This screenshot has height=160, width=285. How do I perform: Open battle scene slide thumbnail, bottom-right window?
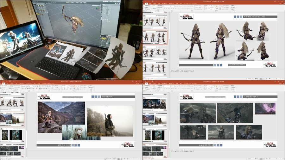pos(155,104)
